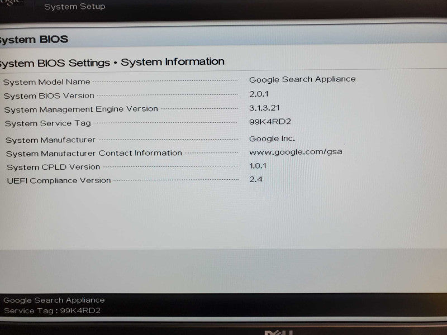This screenshot has height=335, width=447.
Task: Click the www.google.com/gsa contact value
Action: pos(296,152)
